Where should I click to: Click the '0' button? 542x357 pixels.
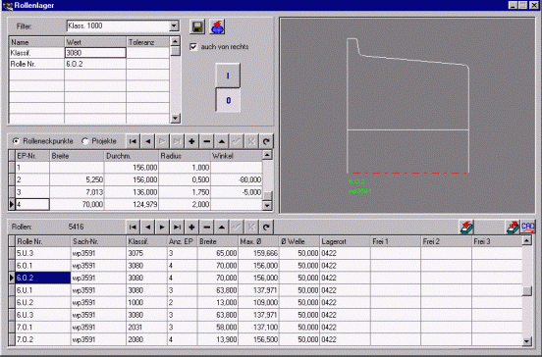coord(228,100)
